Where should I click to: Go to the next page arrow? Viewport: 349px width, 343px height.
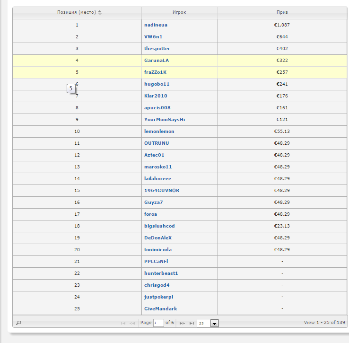click(182, 323)
